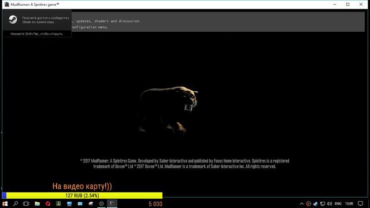Click the saber-tooth tiger splash logo

[168, 110]
